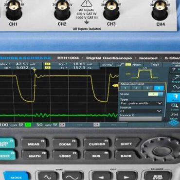Tap the yellow C1 trigger level marker
This screenshot has width=180, height=180.
(x=115, y=85)
